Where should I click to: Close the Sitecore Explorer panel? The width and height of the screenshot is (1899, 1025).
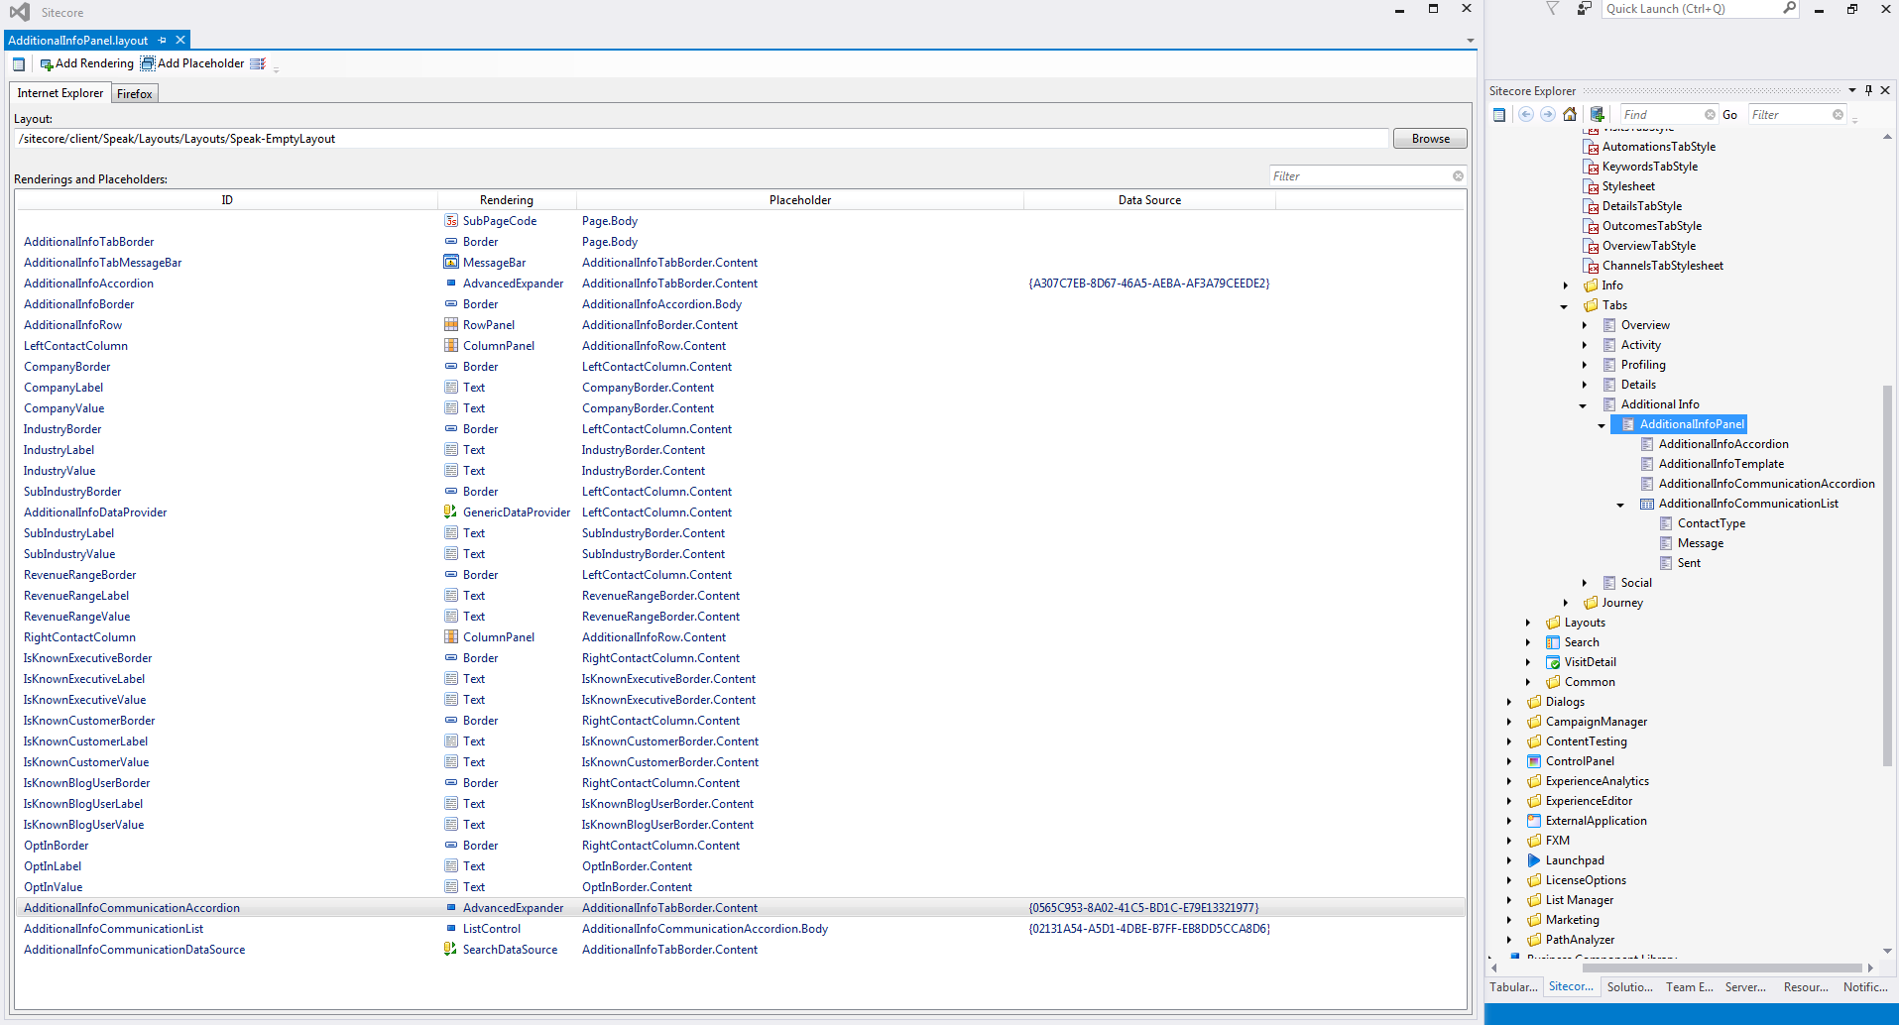pos(1885,90)
